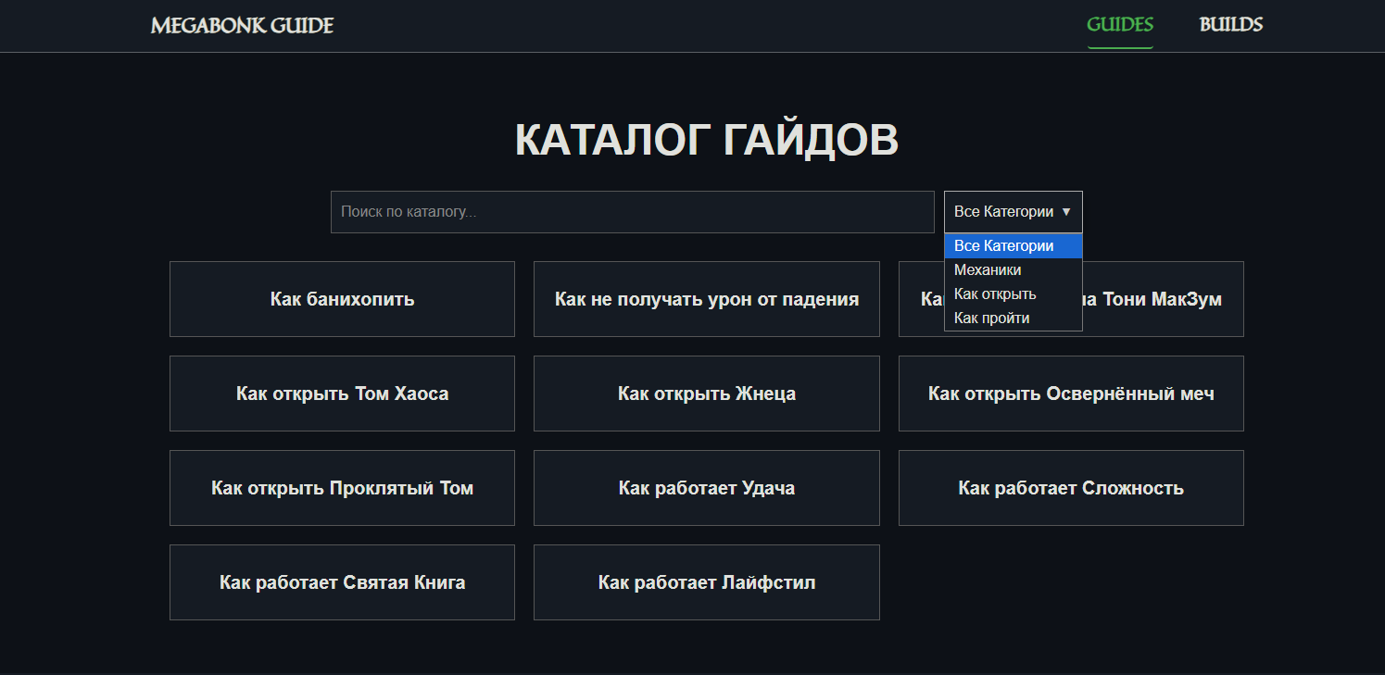Collapse the Все Категории dropdown arrow
The height and width of the screenshot is (675, 1385).
click(x=1065, y=212)
